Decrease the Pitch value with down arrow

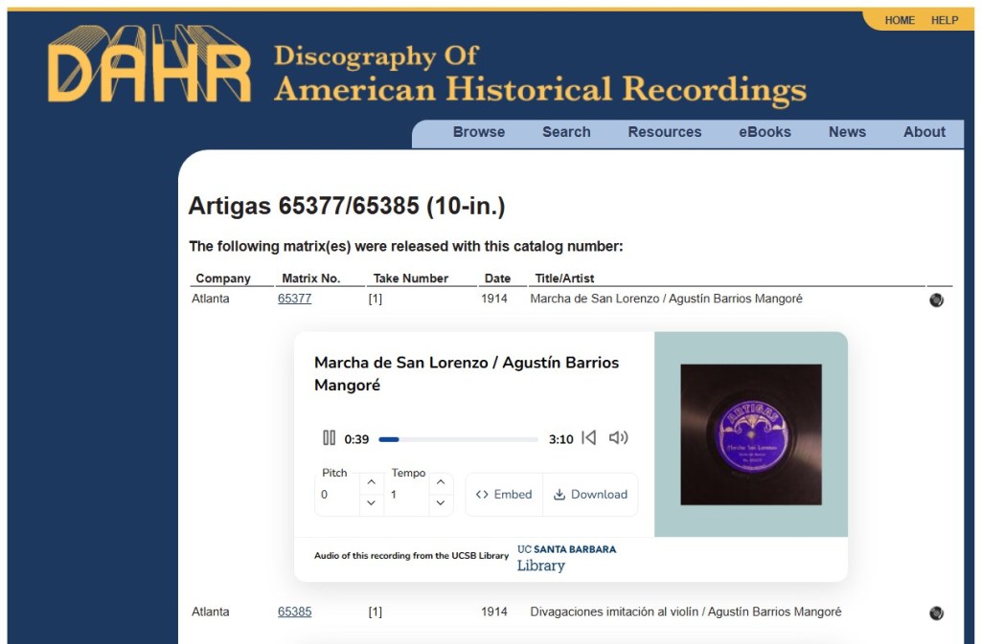[372, 503]
